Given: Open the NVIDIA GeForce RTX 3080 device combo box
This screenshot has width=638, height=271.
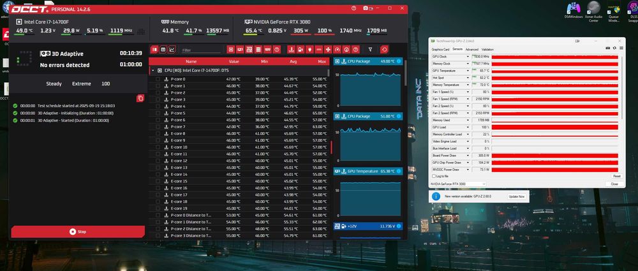Looking at the screenshot, I should (x=457, y=184).
